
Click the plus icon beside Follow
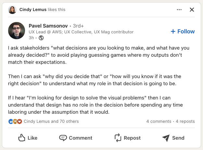(173, 31)
